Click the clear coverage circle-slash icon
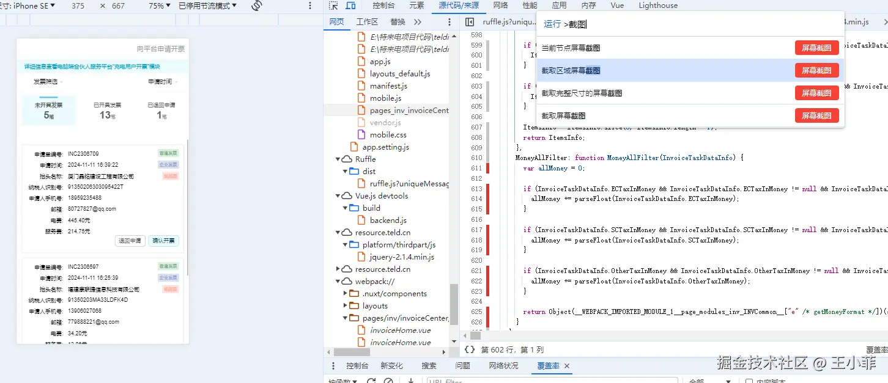This screenshot has height=383, width=888. (388, 382)
